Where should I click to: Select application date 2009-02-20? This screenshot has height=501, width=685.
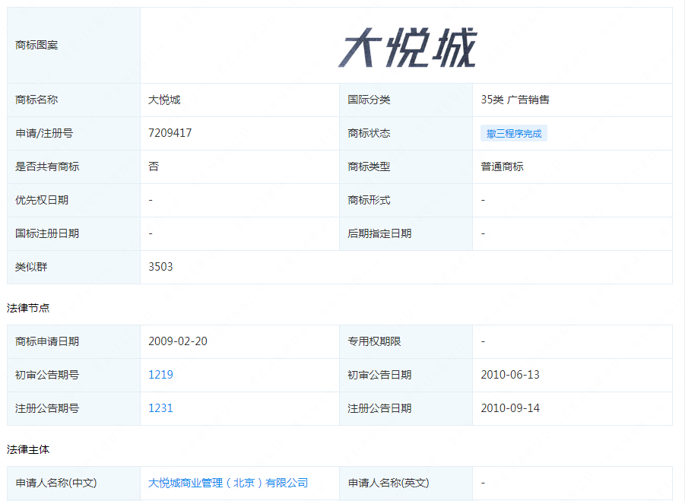178,341
